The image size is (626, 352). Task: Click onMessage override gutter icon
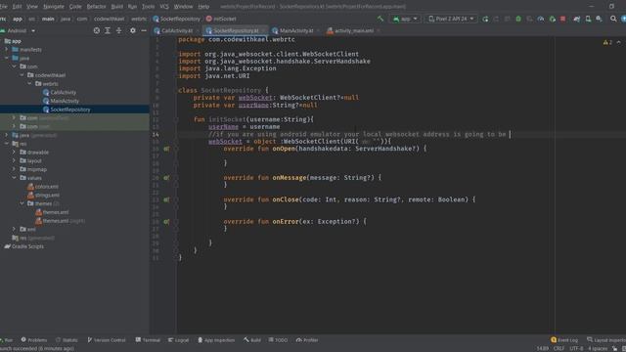(166, 178)
